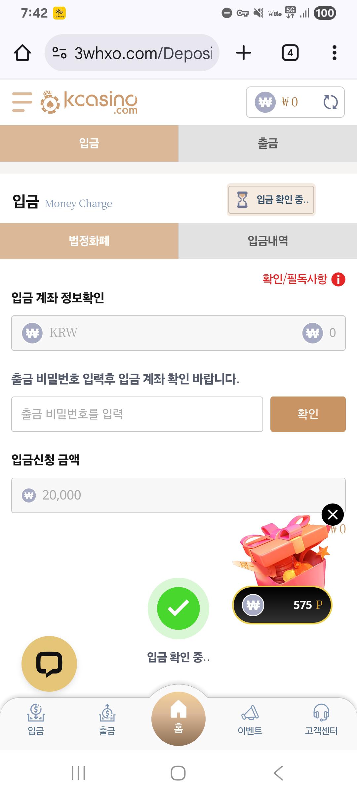Open the browser tab switcher

pos(290,53)
